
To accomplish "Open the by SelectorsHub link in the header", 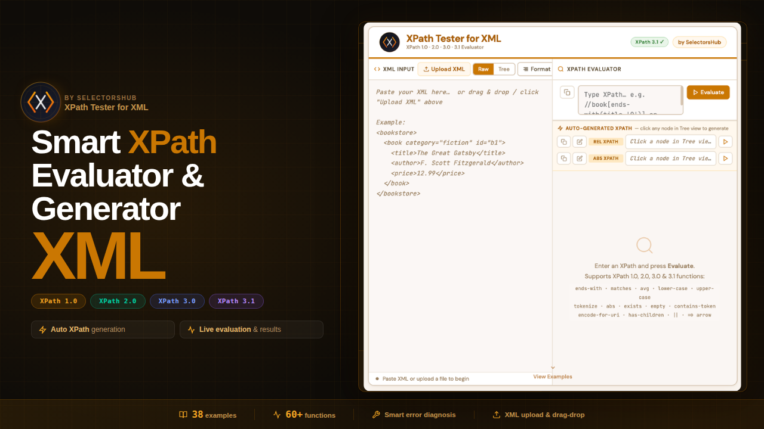I will click(x=700, y=42).
